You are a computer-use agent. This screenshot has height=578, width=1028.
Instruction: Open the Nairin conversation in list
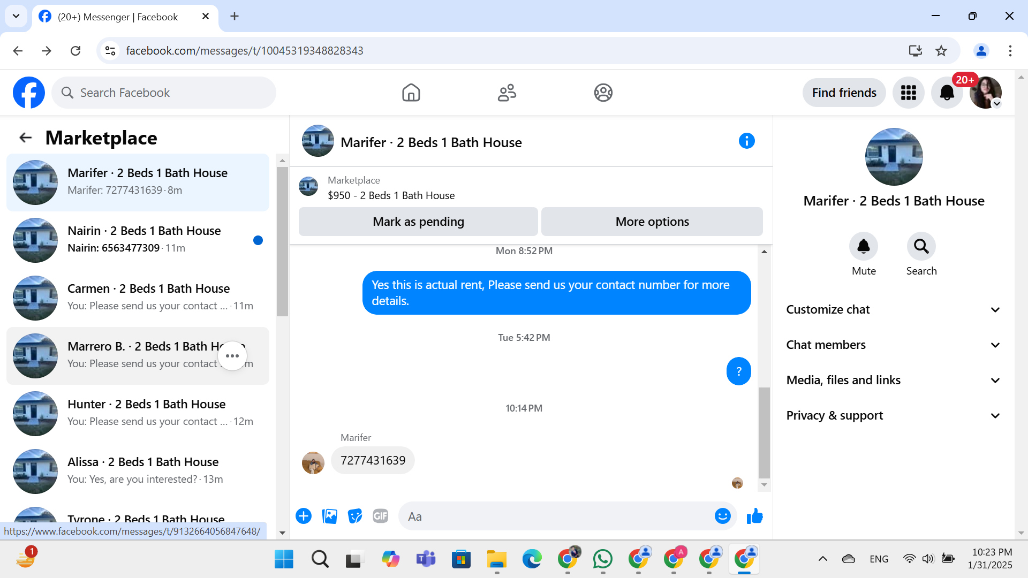click(138, 240)
